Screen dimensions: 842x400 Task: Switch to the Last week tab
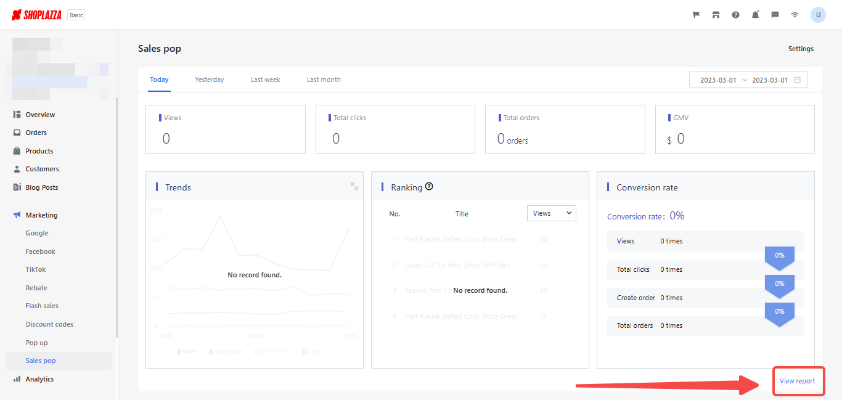266,80
